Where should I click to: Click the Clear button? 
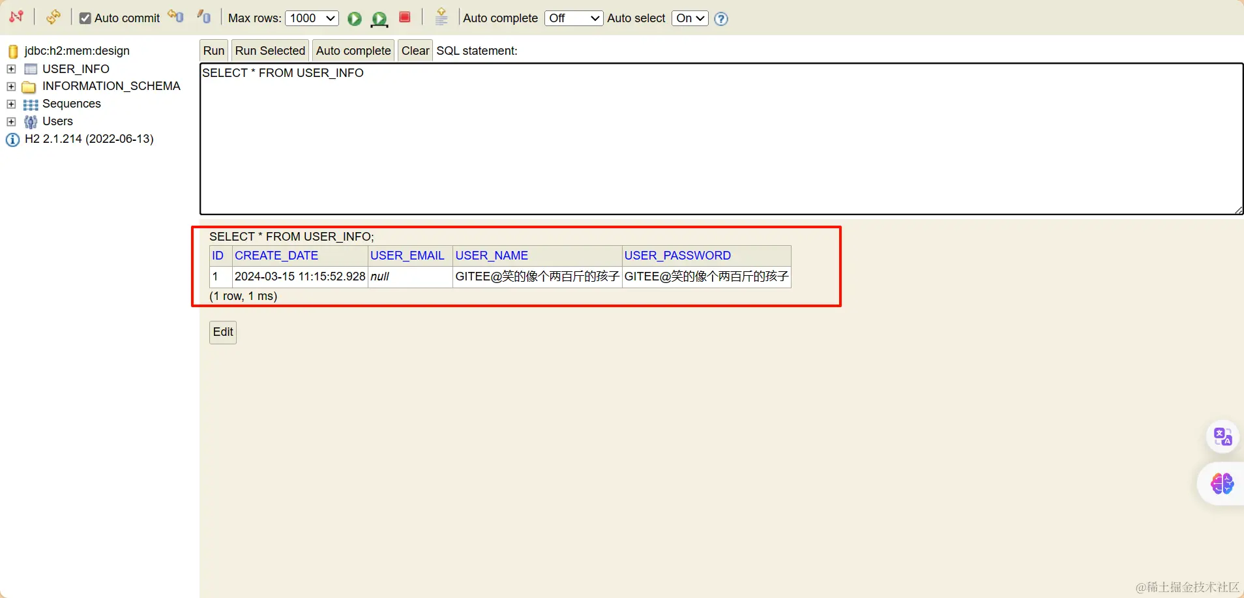[415, 51]
